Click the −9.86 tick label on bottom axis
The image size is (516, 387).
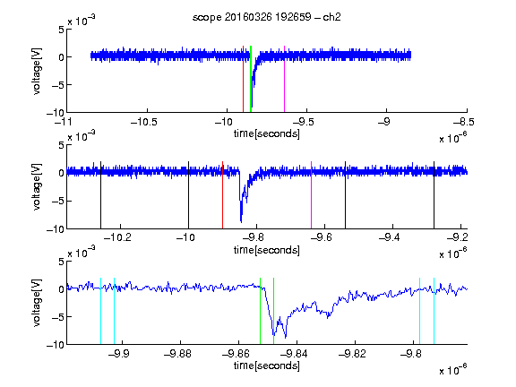236,354
